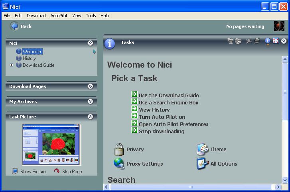Click the History globe icon in the tree
The width and height of the screenshot is (290, 192).
click(19, 58)
